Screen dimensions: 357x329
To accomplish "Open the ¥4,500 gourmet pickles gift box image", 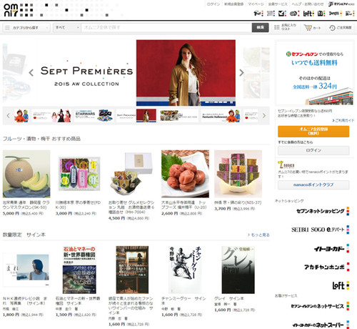I will click(132, 174).
